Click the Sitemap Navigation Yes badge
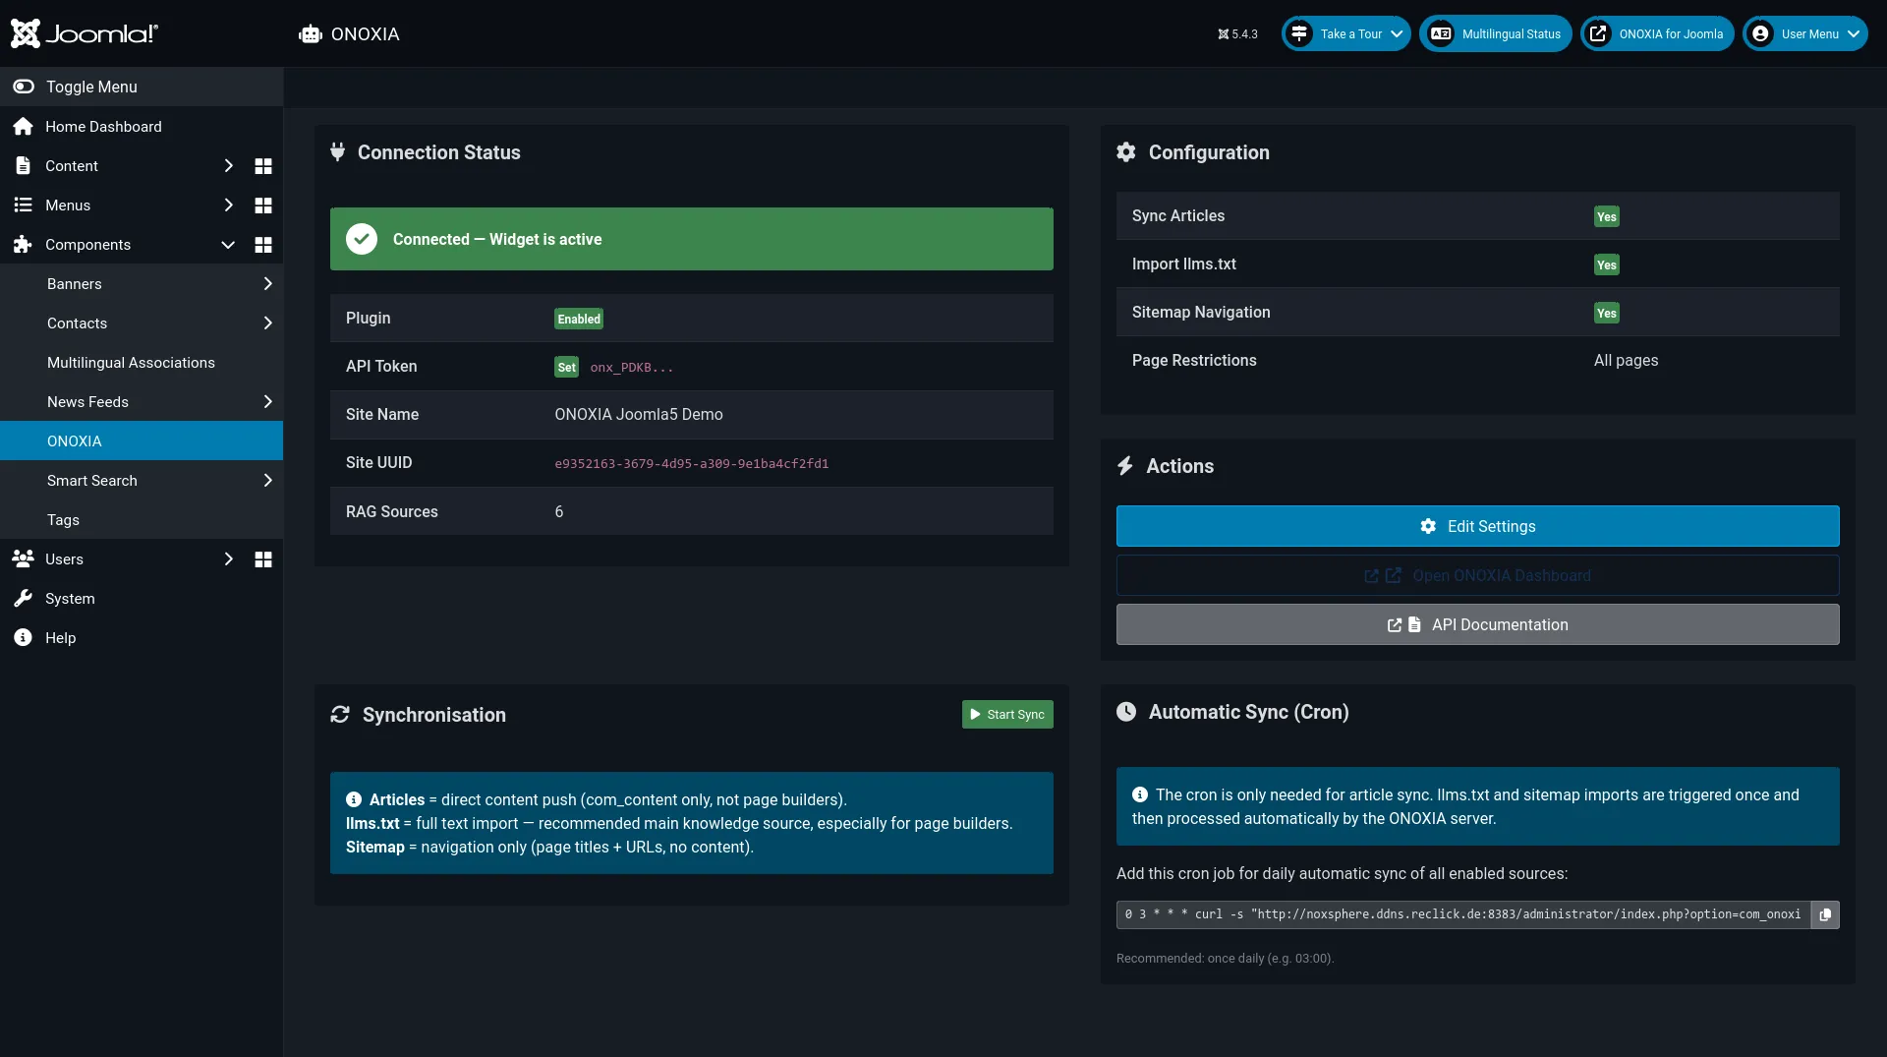 (1606, 313)
